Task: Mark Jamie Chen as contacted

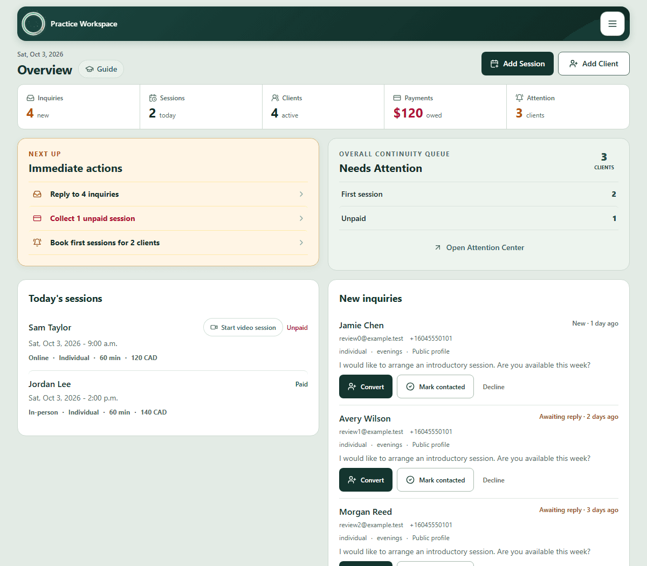Action: pos(435,386)
